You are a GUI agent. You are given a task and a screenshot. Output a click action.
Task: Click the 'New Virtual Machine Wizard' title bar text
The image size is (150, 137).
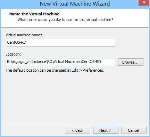tap(75, 4)
